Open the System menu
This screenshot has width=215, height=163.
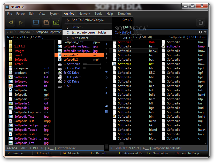55,14
